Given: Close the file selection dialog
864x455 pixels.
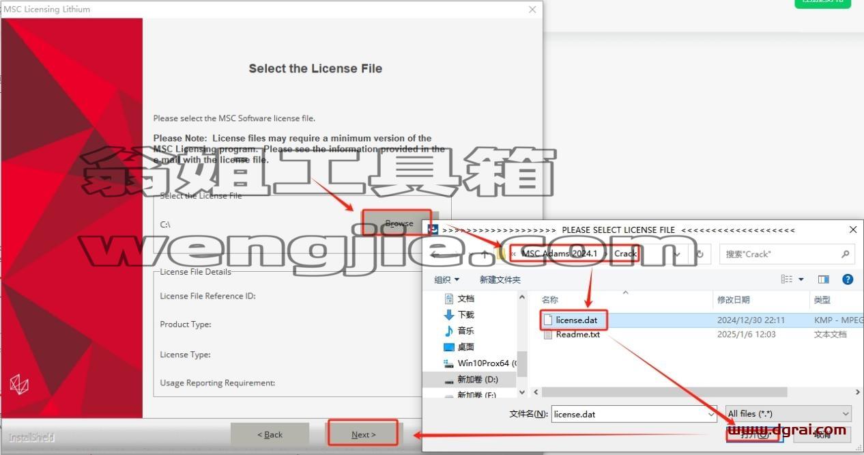Looking at the screenshot, I should click(x=852, y=230).
